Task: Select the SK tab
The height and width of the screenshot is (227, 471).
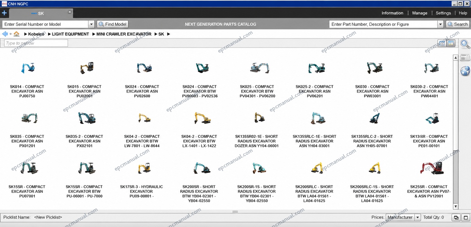Action: point(41,13)
